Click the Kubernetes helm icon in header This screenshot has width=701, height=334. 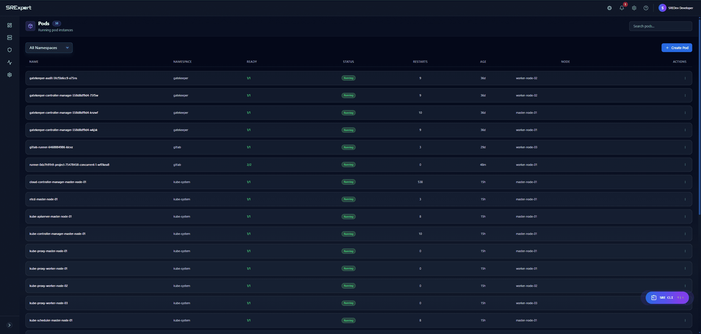coord(609,8)
